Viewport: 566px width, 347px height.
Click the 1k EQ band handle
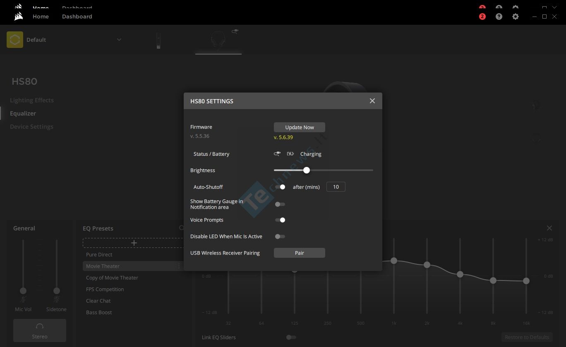pyautogui.click(x=394, y=261)
